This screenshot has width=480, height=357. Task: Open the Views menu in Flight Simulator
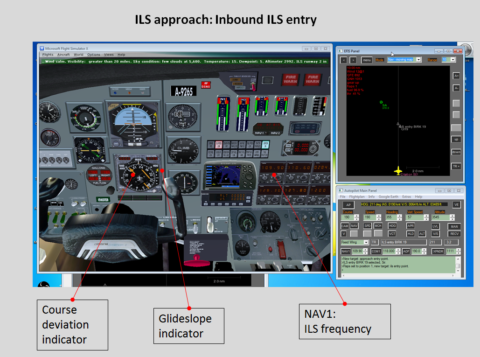(109, 55)
